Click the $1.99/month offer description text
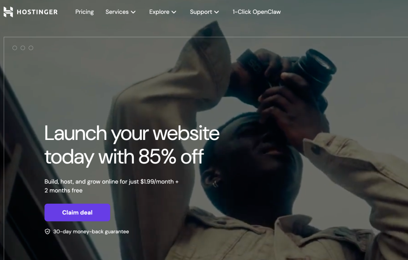The image size is (408, 260). tap(111, 186)
